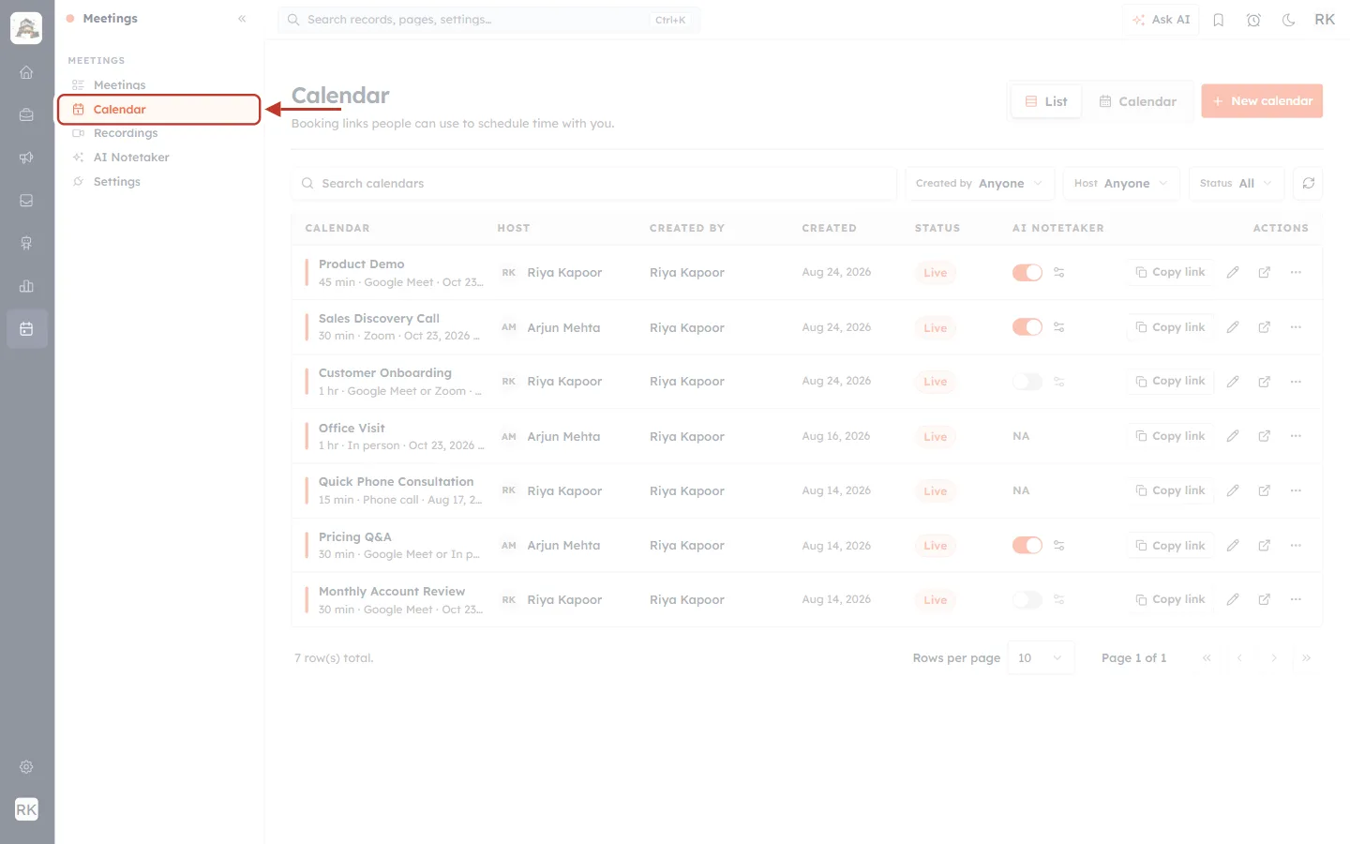
Task: Switch to dark mode moon icon
Action: [1288, 20]
